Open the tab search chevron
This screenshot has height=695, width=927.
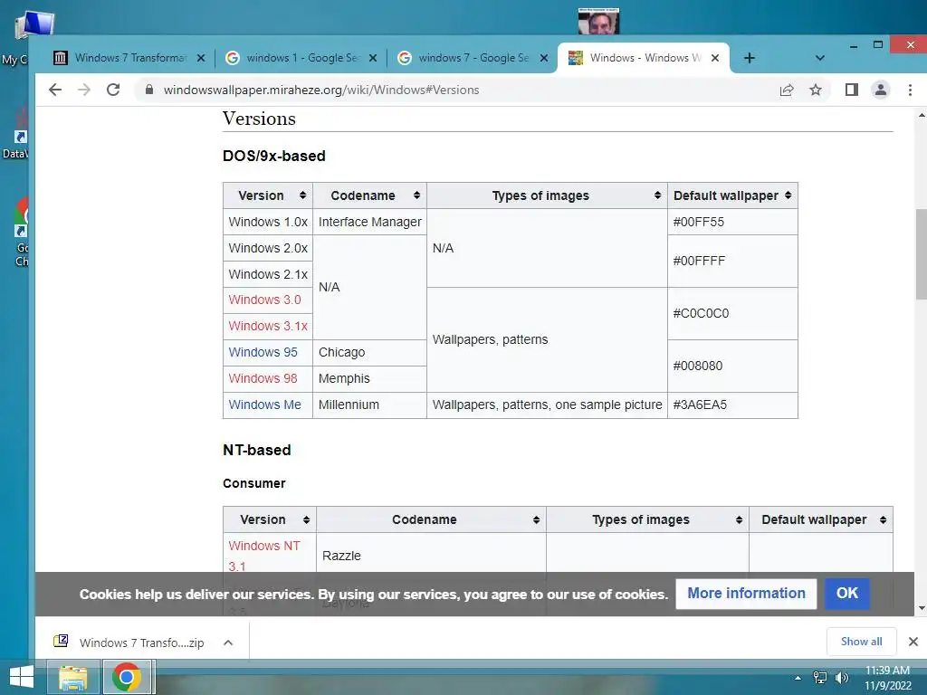pyautogui.click(x=819, y=58)
